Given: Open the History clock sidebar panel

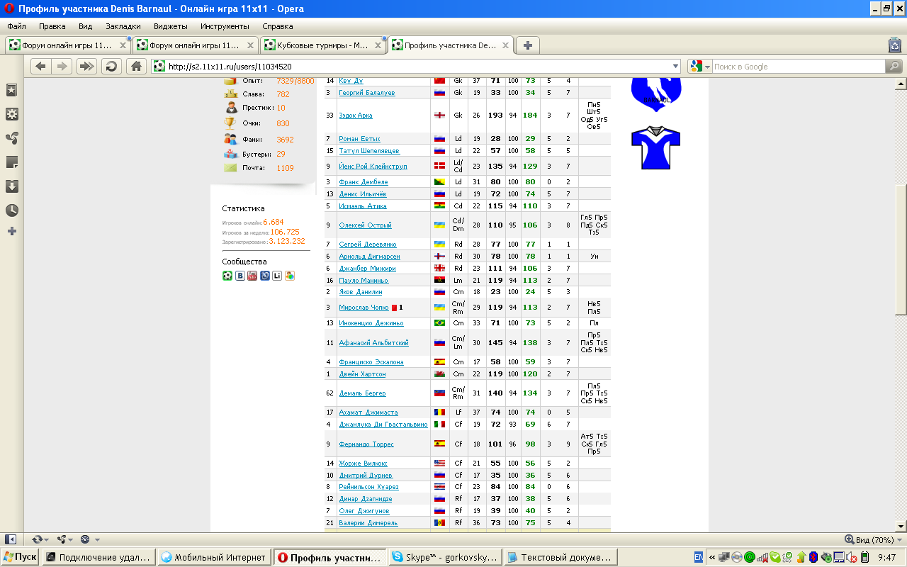Looking at the screenshot, I should pos(11,210).
